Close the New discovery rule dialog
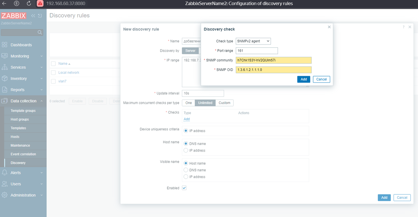This screenshot has width=418, height=217. (x=410, y=27)
